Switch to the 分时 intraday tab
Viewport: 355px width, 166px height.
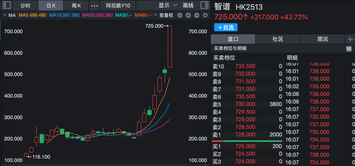coord(25,6)
